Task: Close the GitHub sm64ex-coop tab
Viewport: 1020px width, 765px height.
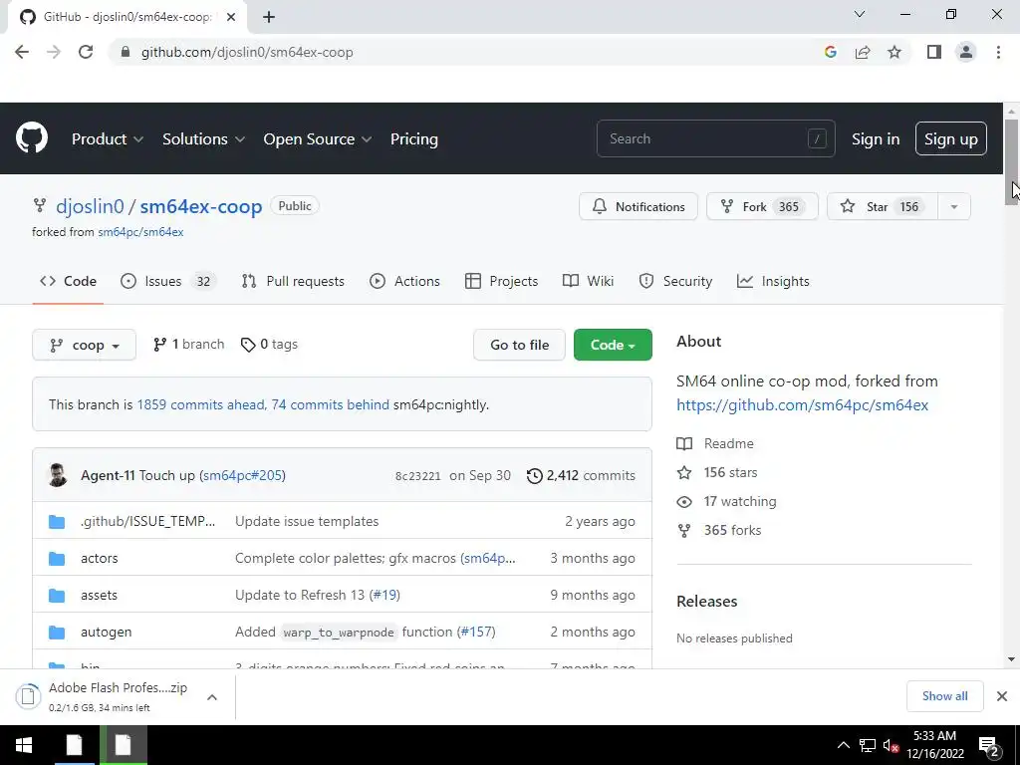Action: [230, 17]
